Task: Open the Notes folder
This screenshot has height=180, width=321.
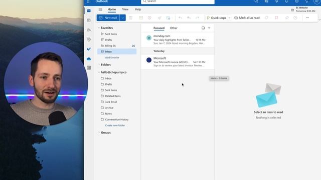Action: [x=117, y=113]
